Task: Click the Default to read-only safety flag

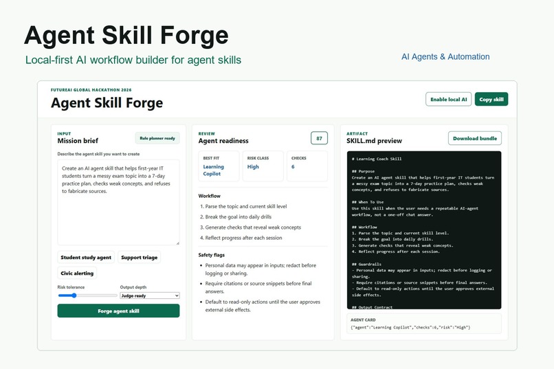Action: coord(263,306)
